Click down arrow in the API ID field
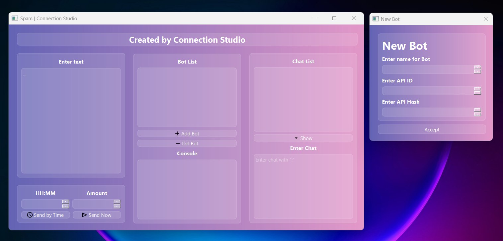The height and width of the screenshot is (241, 503). [477, 92]
